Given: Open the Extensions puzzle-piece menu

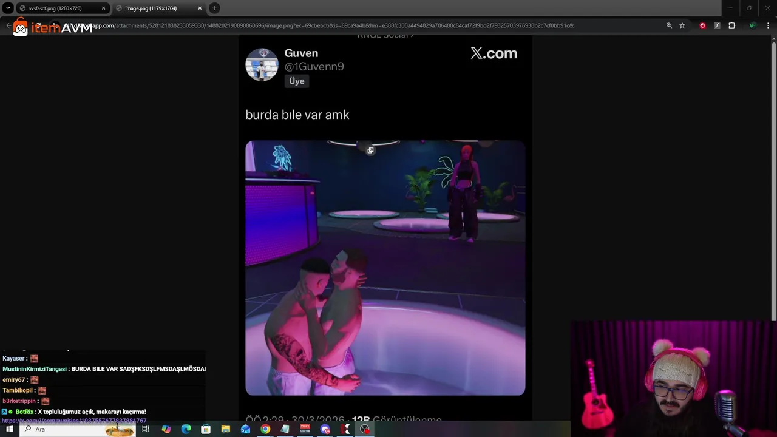Looking at the screenshot, I should 731,25.
